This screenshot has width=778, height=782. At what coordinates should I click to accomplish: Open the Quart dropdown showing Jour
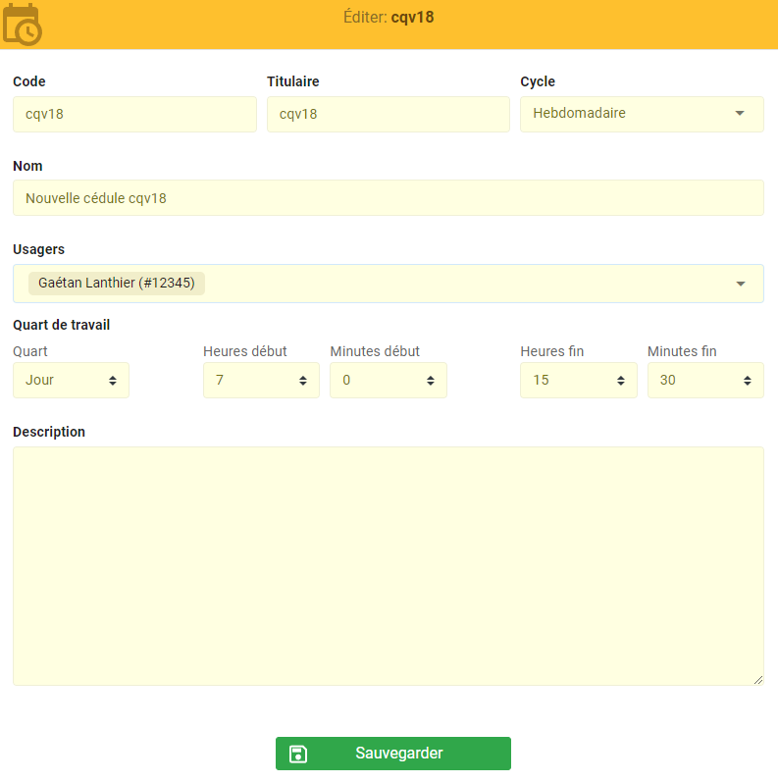pos(71,380)
